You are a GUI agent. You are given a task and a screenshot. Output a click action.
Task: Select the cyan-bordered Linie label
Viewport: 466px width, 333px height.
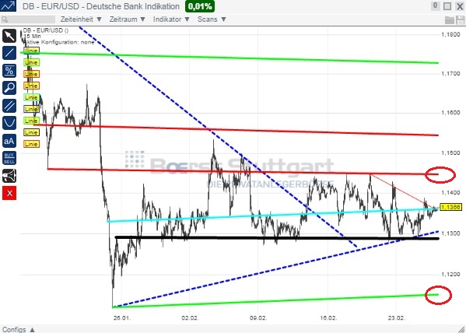pos(31,97)
